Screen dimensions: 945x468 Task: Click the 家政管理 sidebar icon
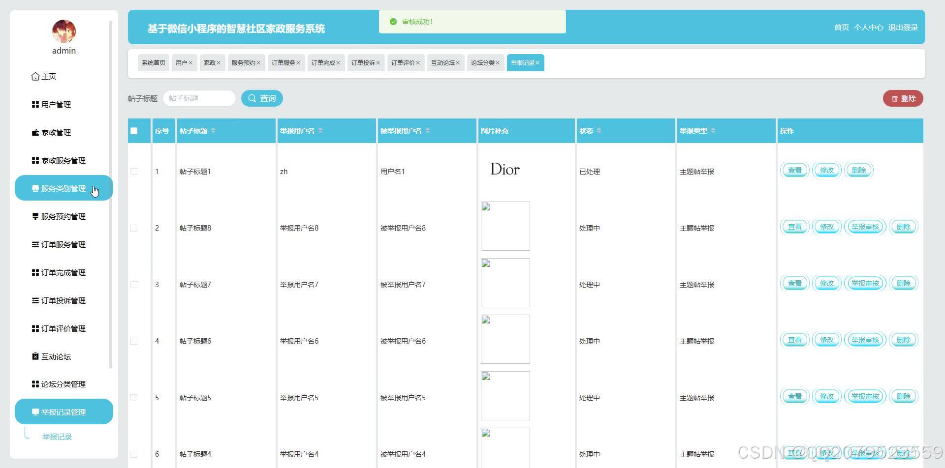point(35,132)
